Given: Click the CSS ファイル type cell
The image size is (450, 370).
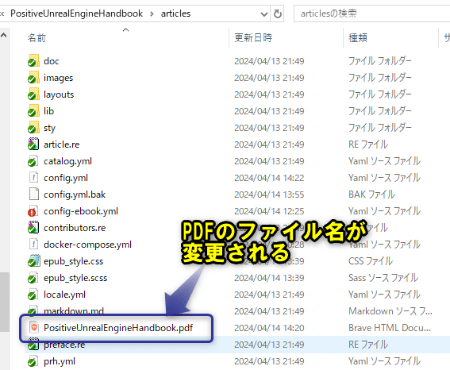Looking at the screenshot, I should pyautogui.click(x=371, y=261).
